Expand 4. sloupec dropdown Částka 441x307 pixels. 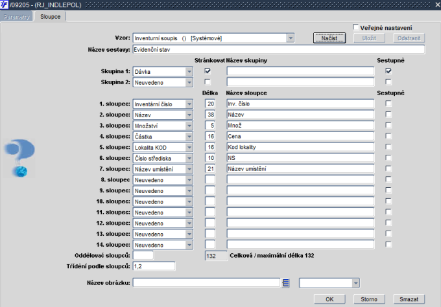(x=189, y=137)
